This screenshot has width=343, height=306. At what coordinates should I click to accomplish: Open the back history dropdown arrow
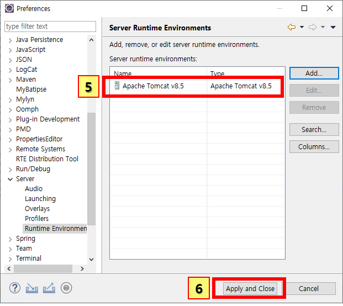pyautogui.click(x=302, y=27)
